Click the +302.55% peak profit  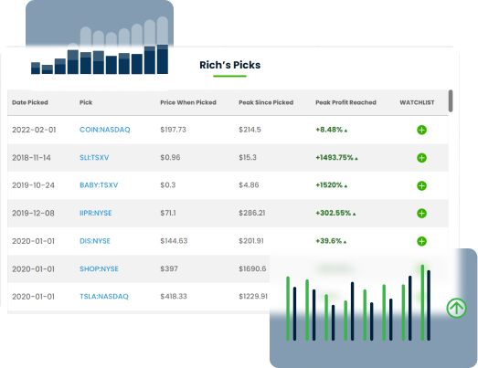coord(335,213)
